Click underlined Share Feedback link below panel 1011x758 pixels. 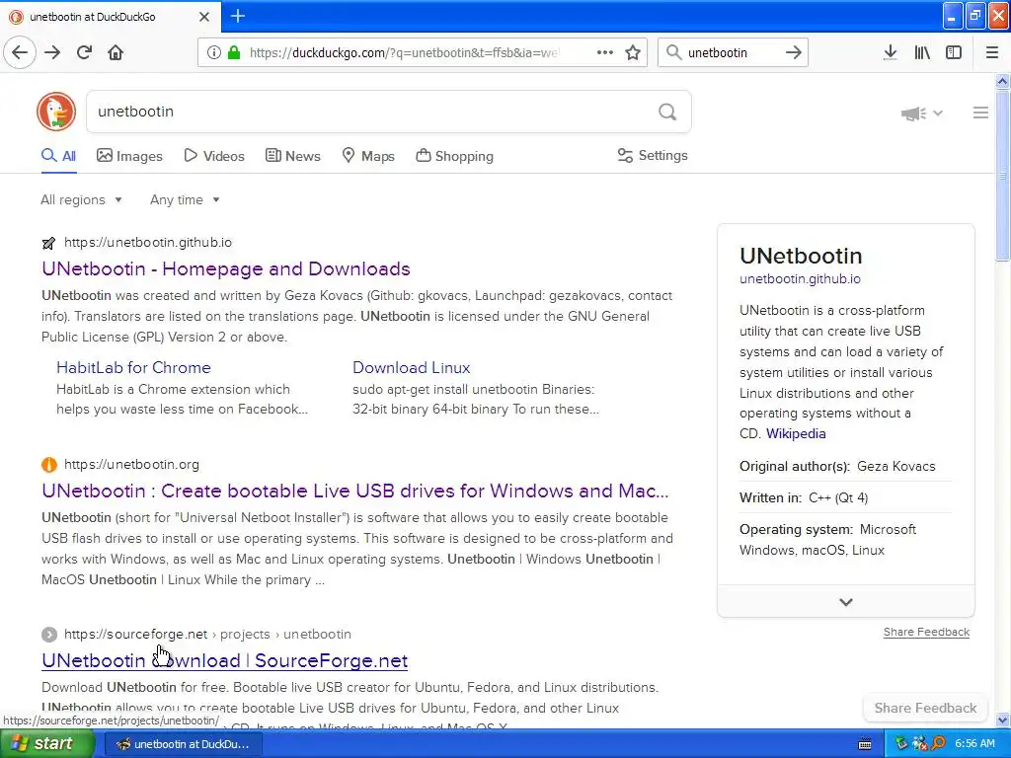pyautogui.click(x=926, y=633)
